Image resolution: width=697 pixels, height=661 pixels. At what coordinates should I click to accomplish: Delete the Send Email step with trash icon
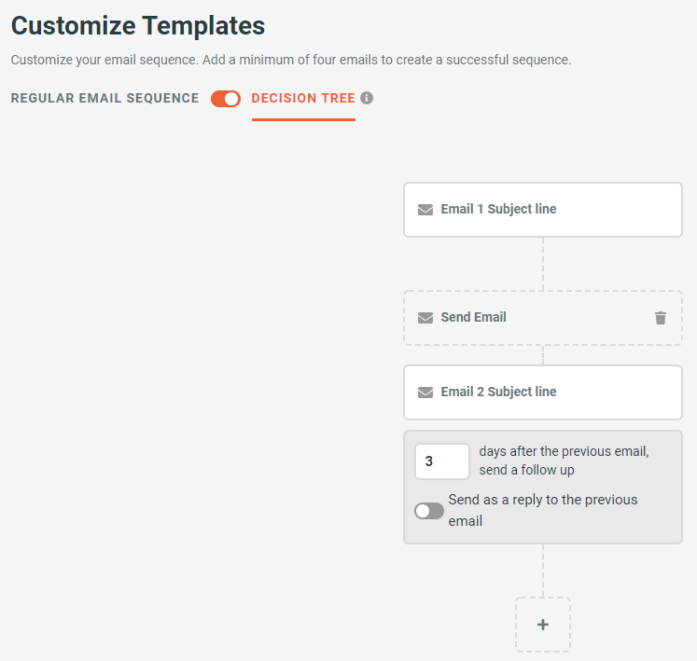[661, 318]
